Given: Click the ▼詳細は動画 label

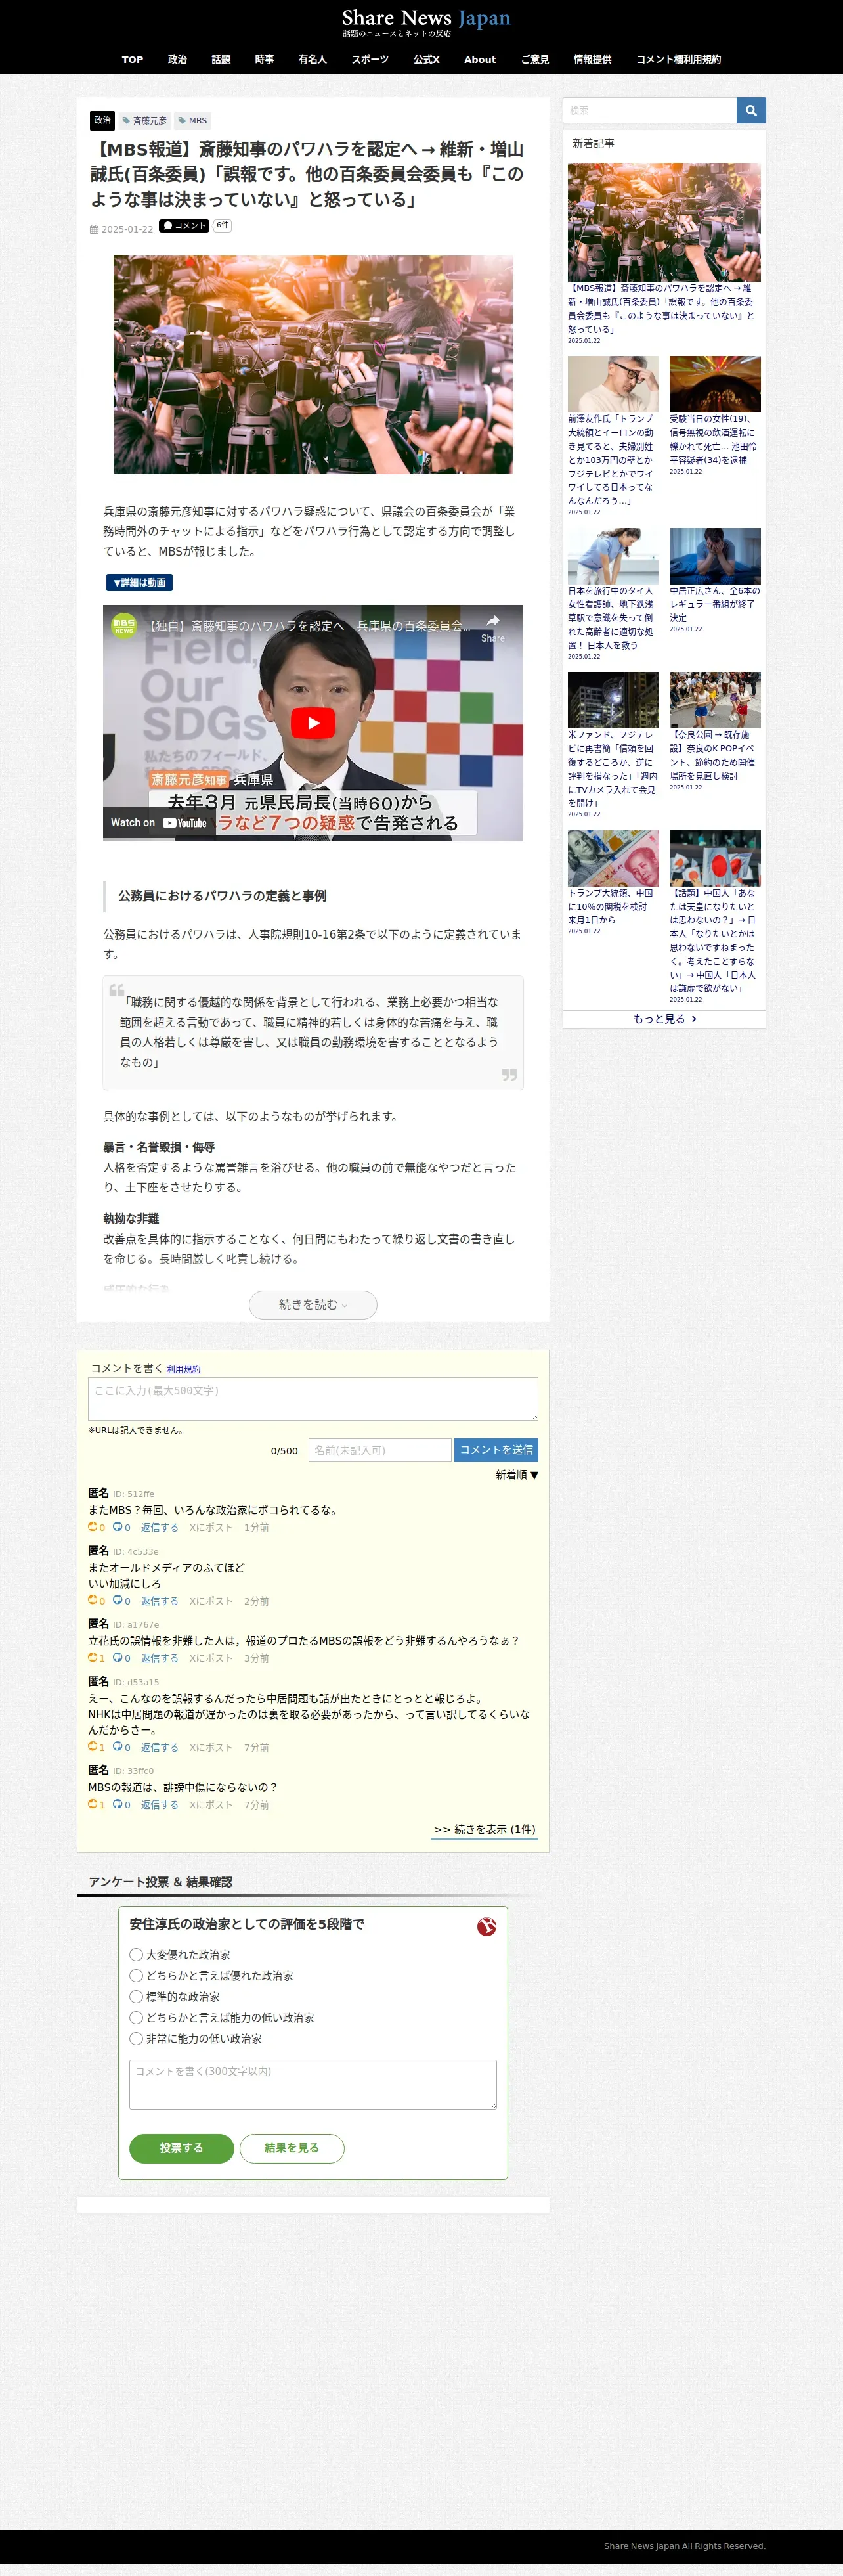Looking at the screenshot, I should pyautogui.click(x=140, y=582).
